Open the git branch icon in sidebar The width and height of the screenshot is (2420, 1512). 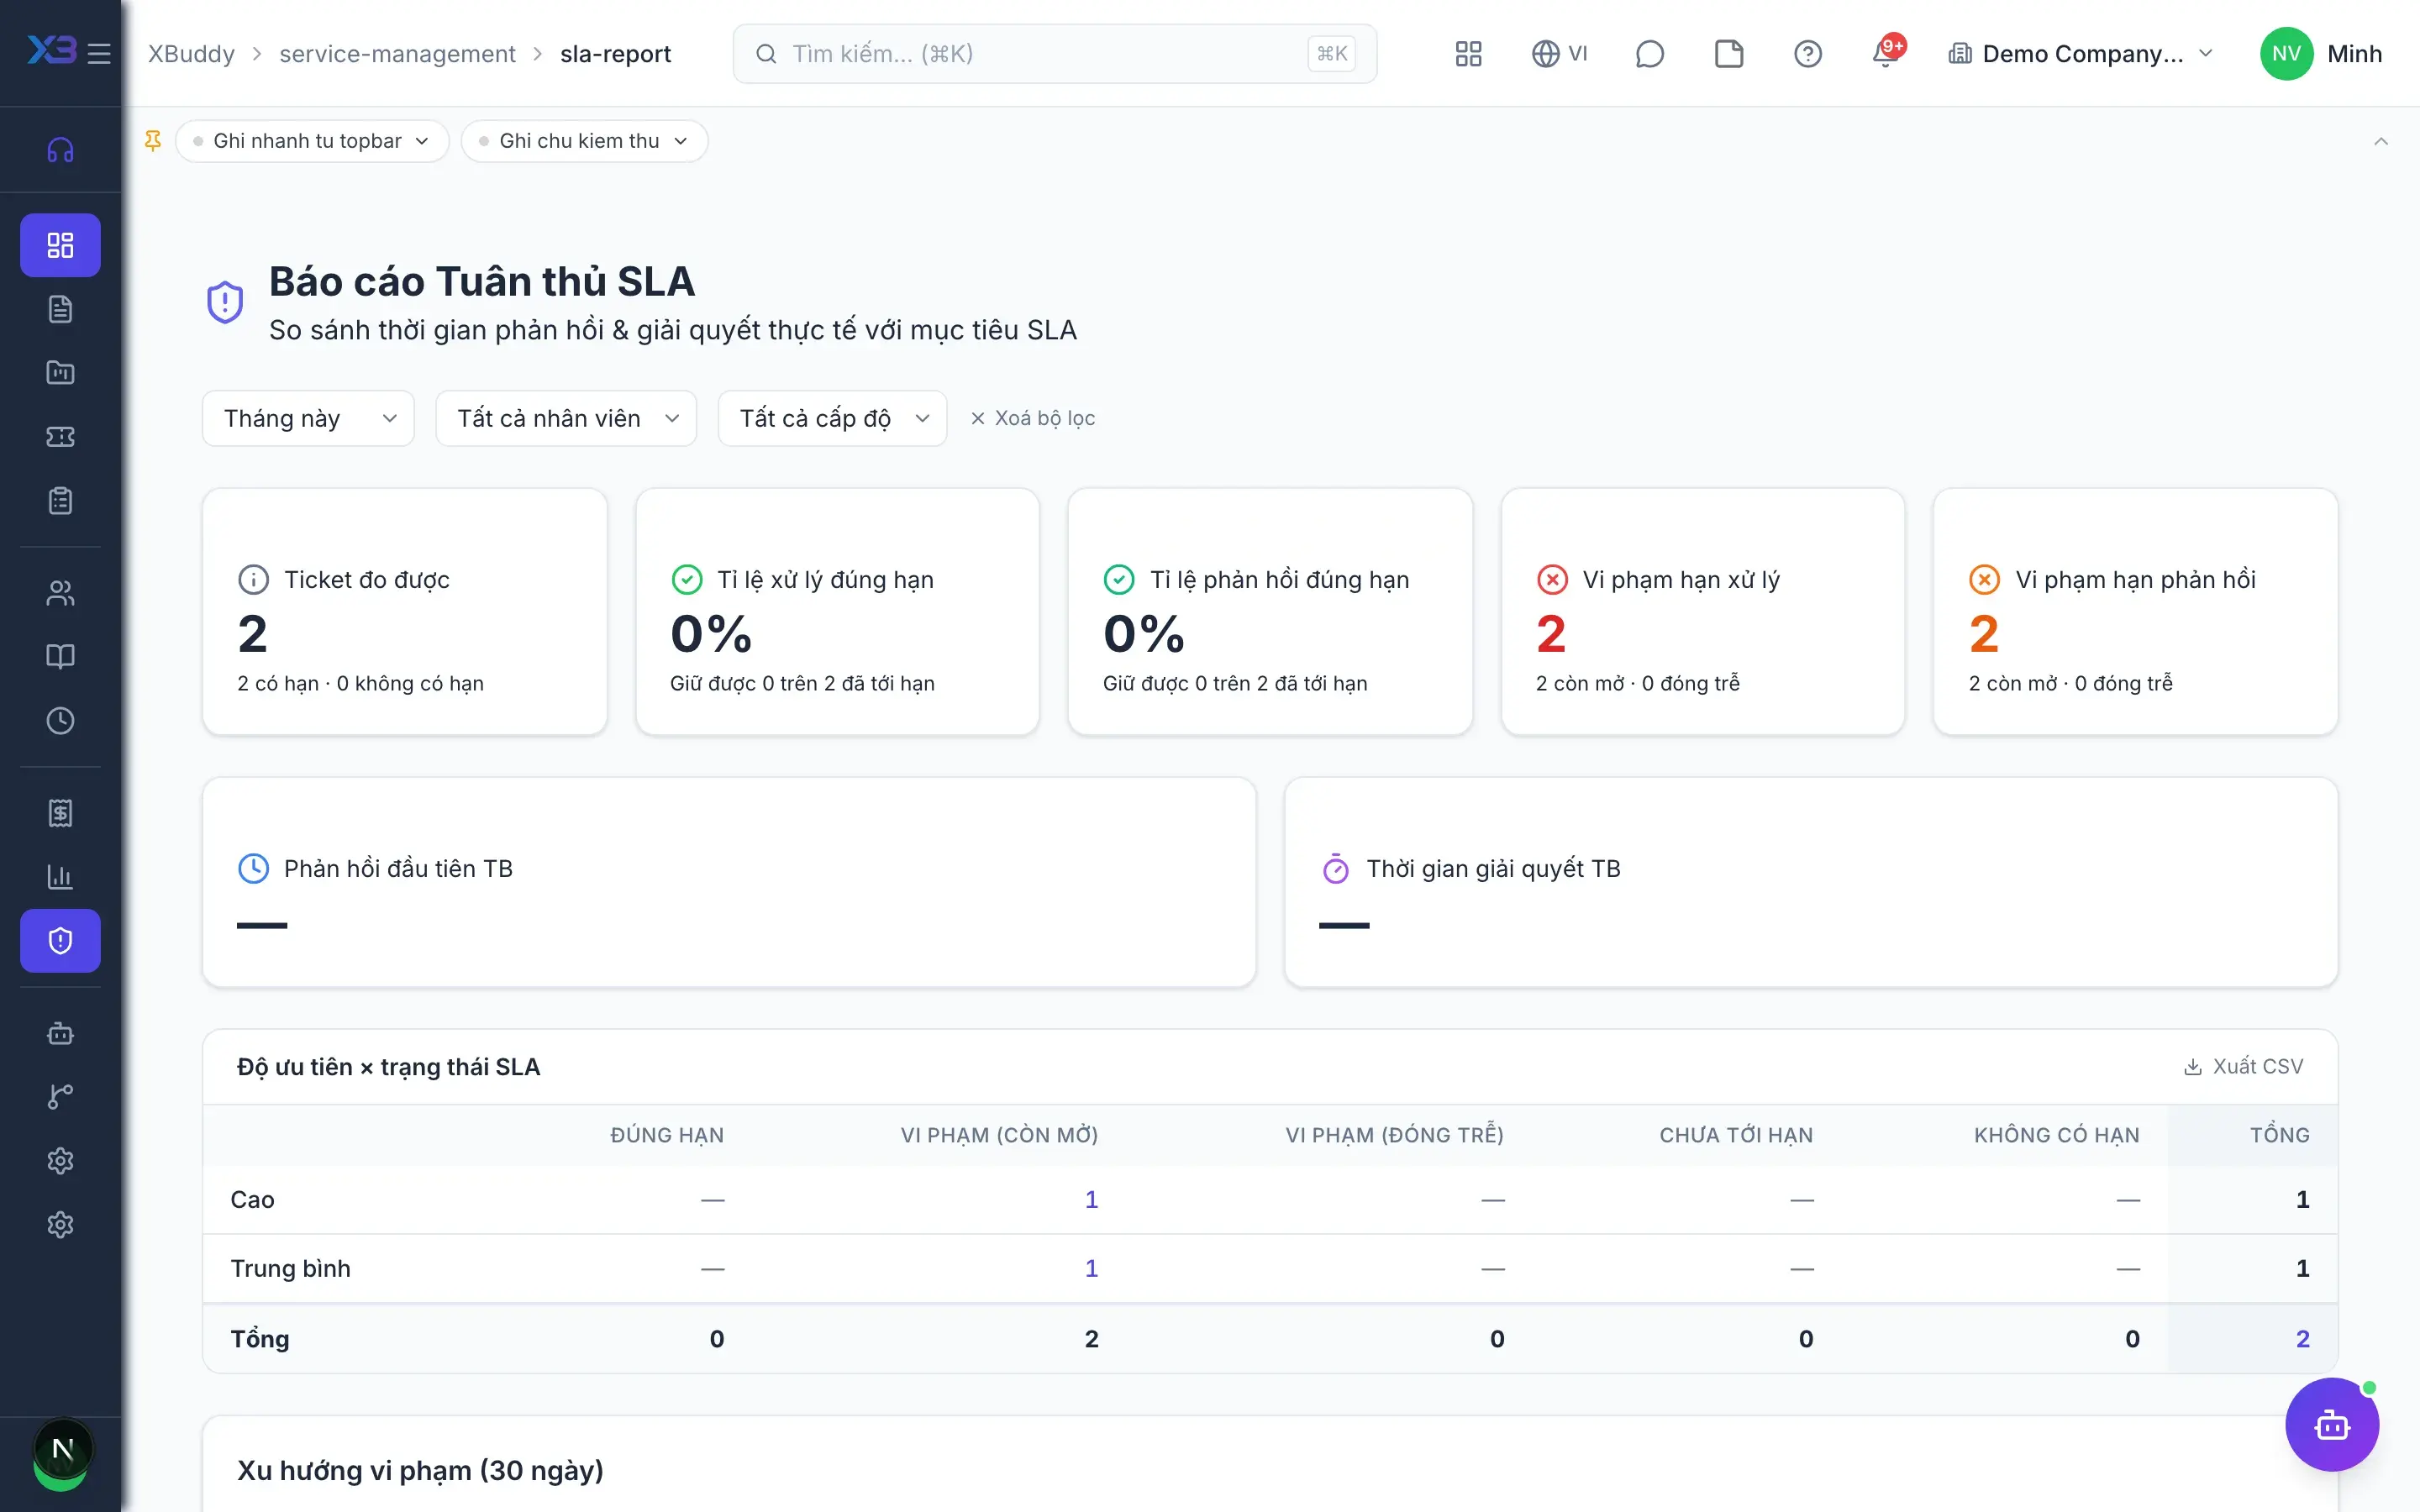pyautogui.click(x=60, y=1097)
